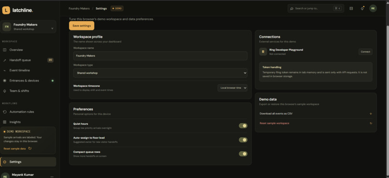Click the Workspace name input field
Image resolution: width=389 pixels, height=178 pixels.
(160, 56)
